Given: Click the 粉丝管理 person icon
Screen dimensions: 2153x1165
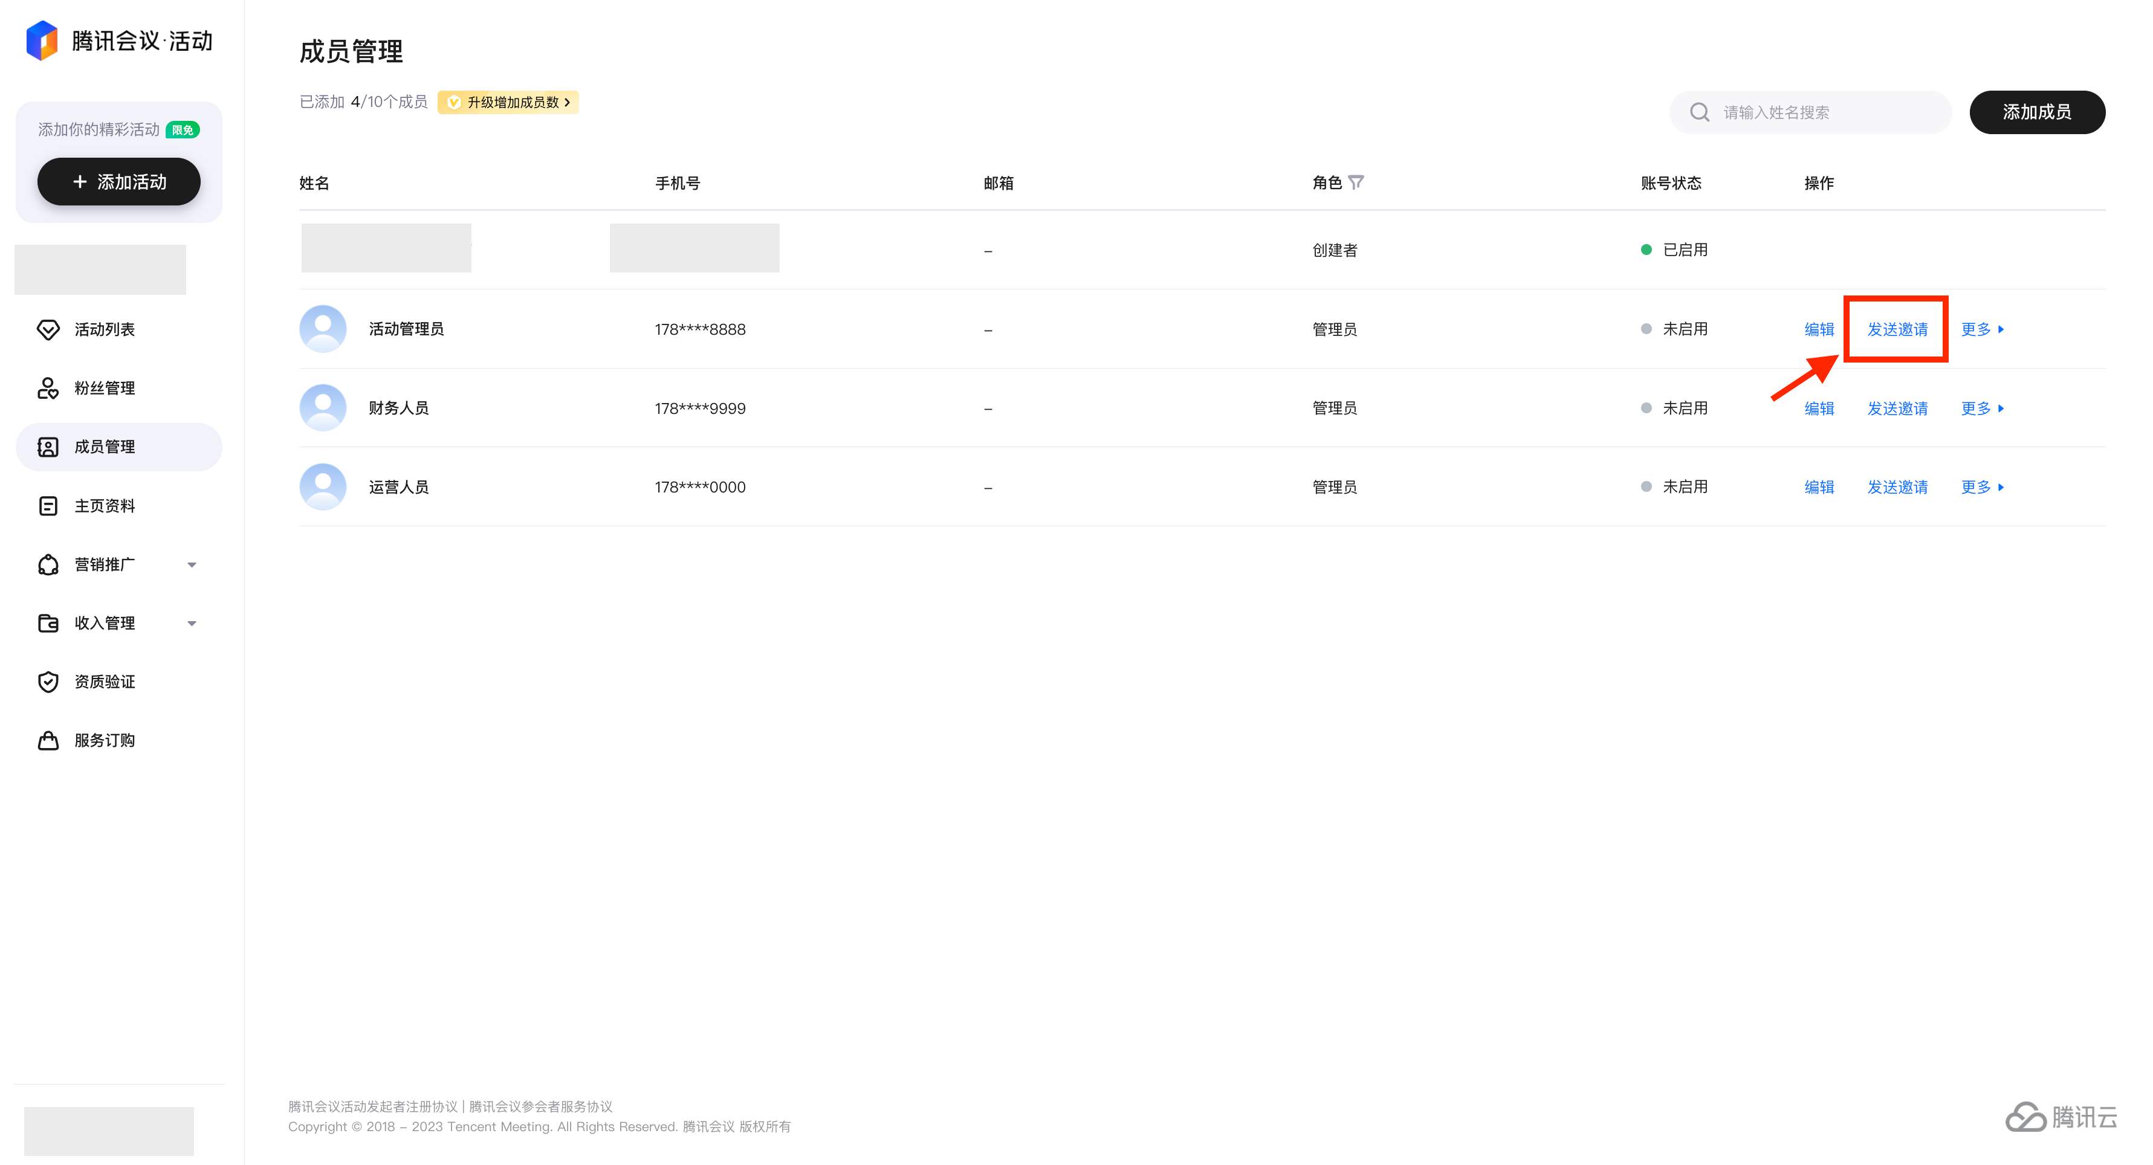Looking at the screenshot, I should point(48,388).
